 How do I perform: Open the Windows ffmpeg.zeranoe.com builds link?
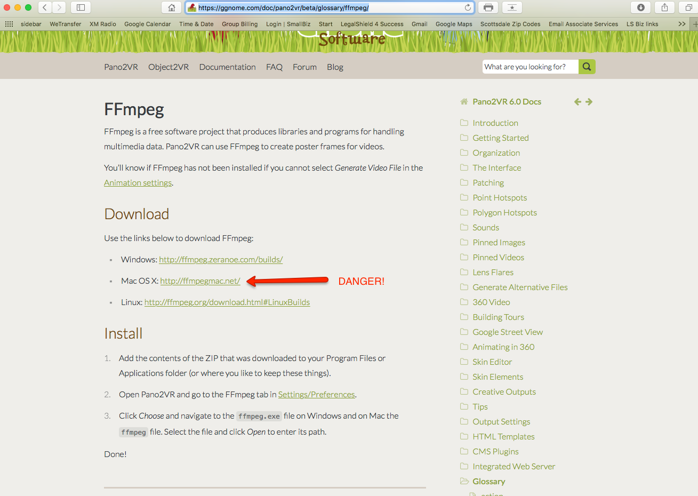point(221,259)
